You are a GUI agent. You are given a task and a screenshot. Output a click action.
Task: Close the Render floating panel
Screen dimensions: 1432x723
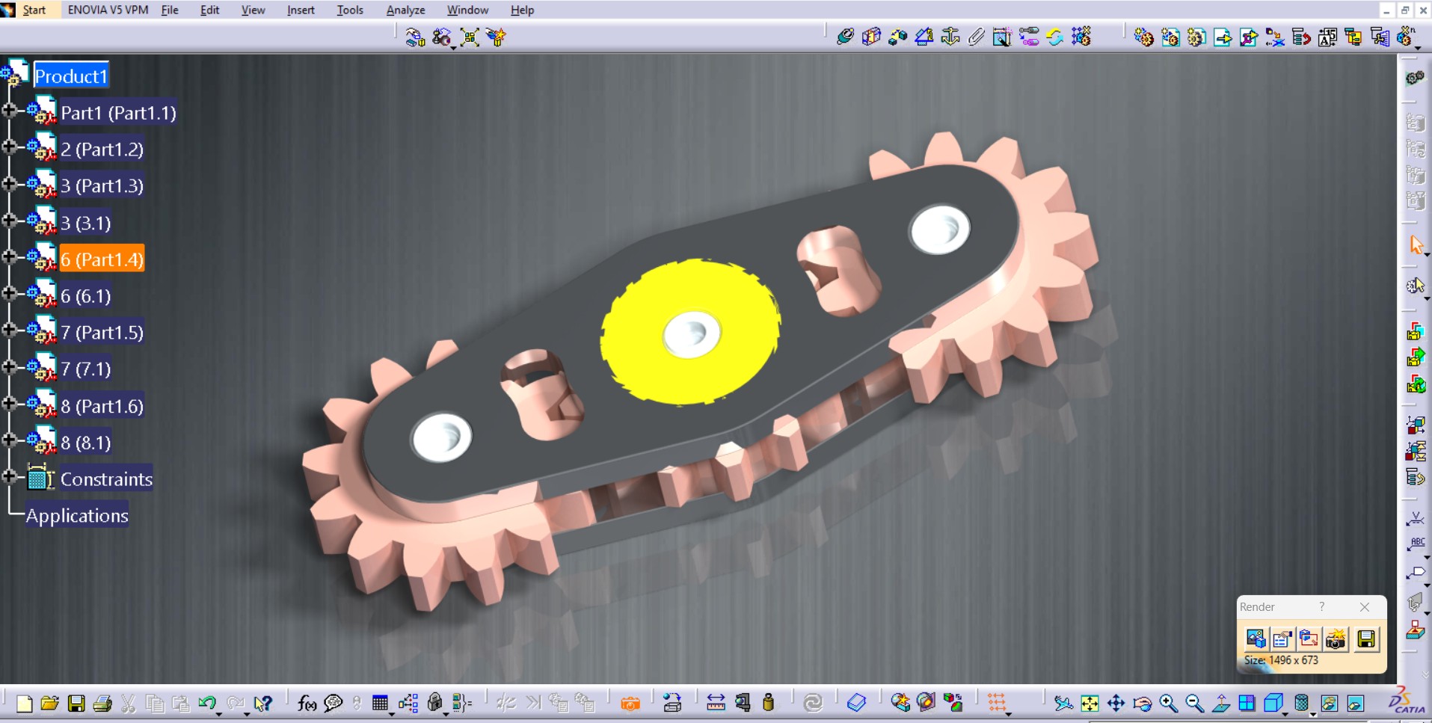pos(1365,607)
